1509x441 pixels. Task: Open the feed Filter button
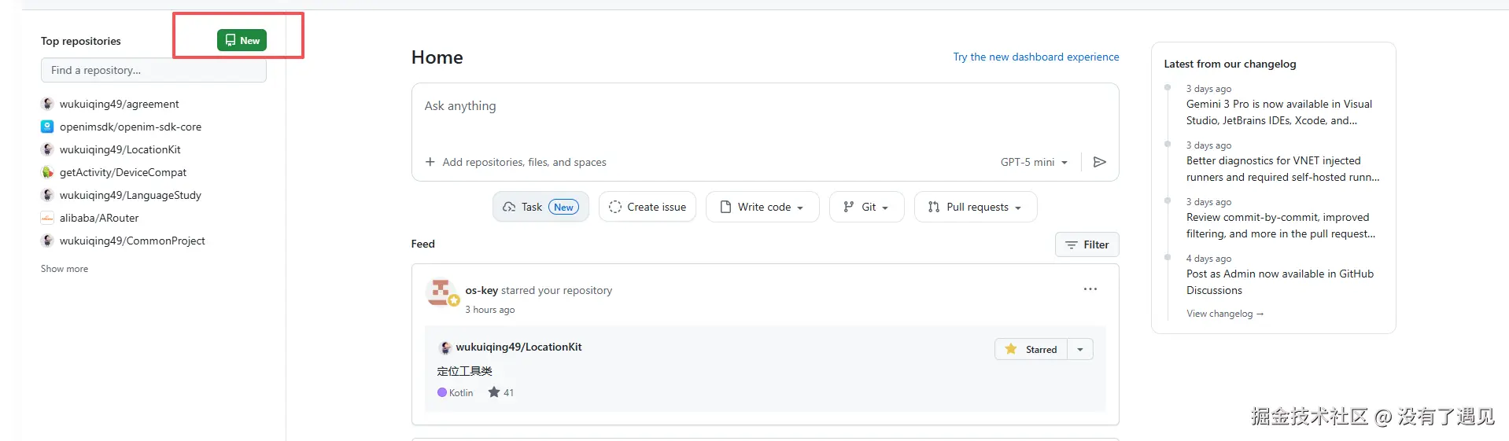coord(1087,244)
